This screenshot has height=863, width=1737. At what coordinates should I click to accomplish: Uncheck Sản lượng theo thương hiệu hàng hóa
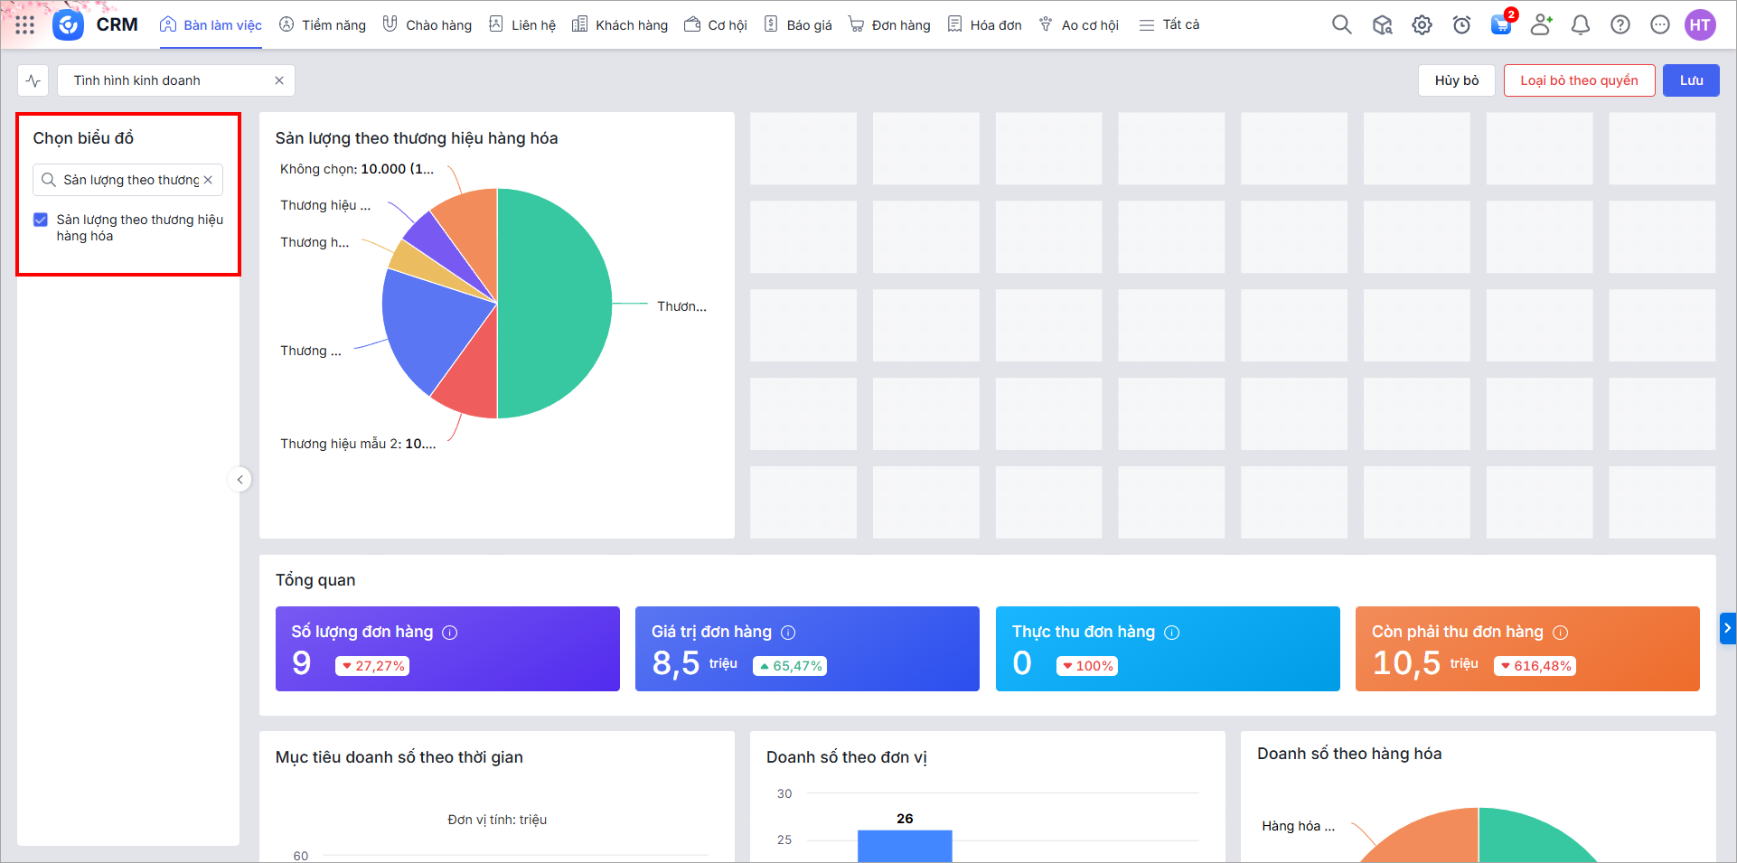(x=41, y=220)
